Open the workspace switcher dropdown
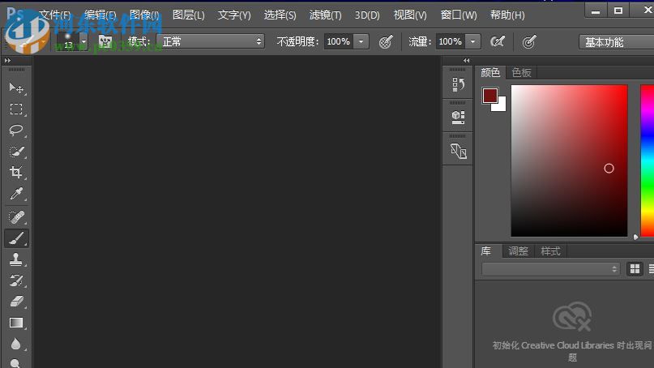The image size is (654, 368). point(617,42)
